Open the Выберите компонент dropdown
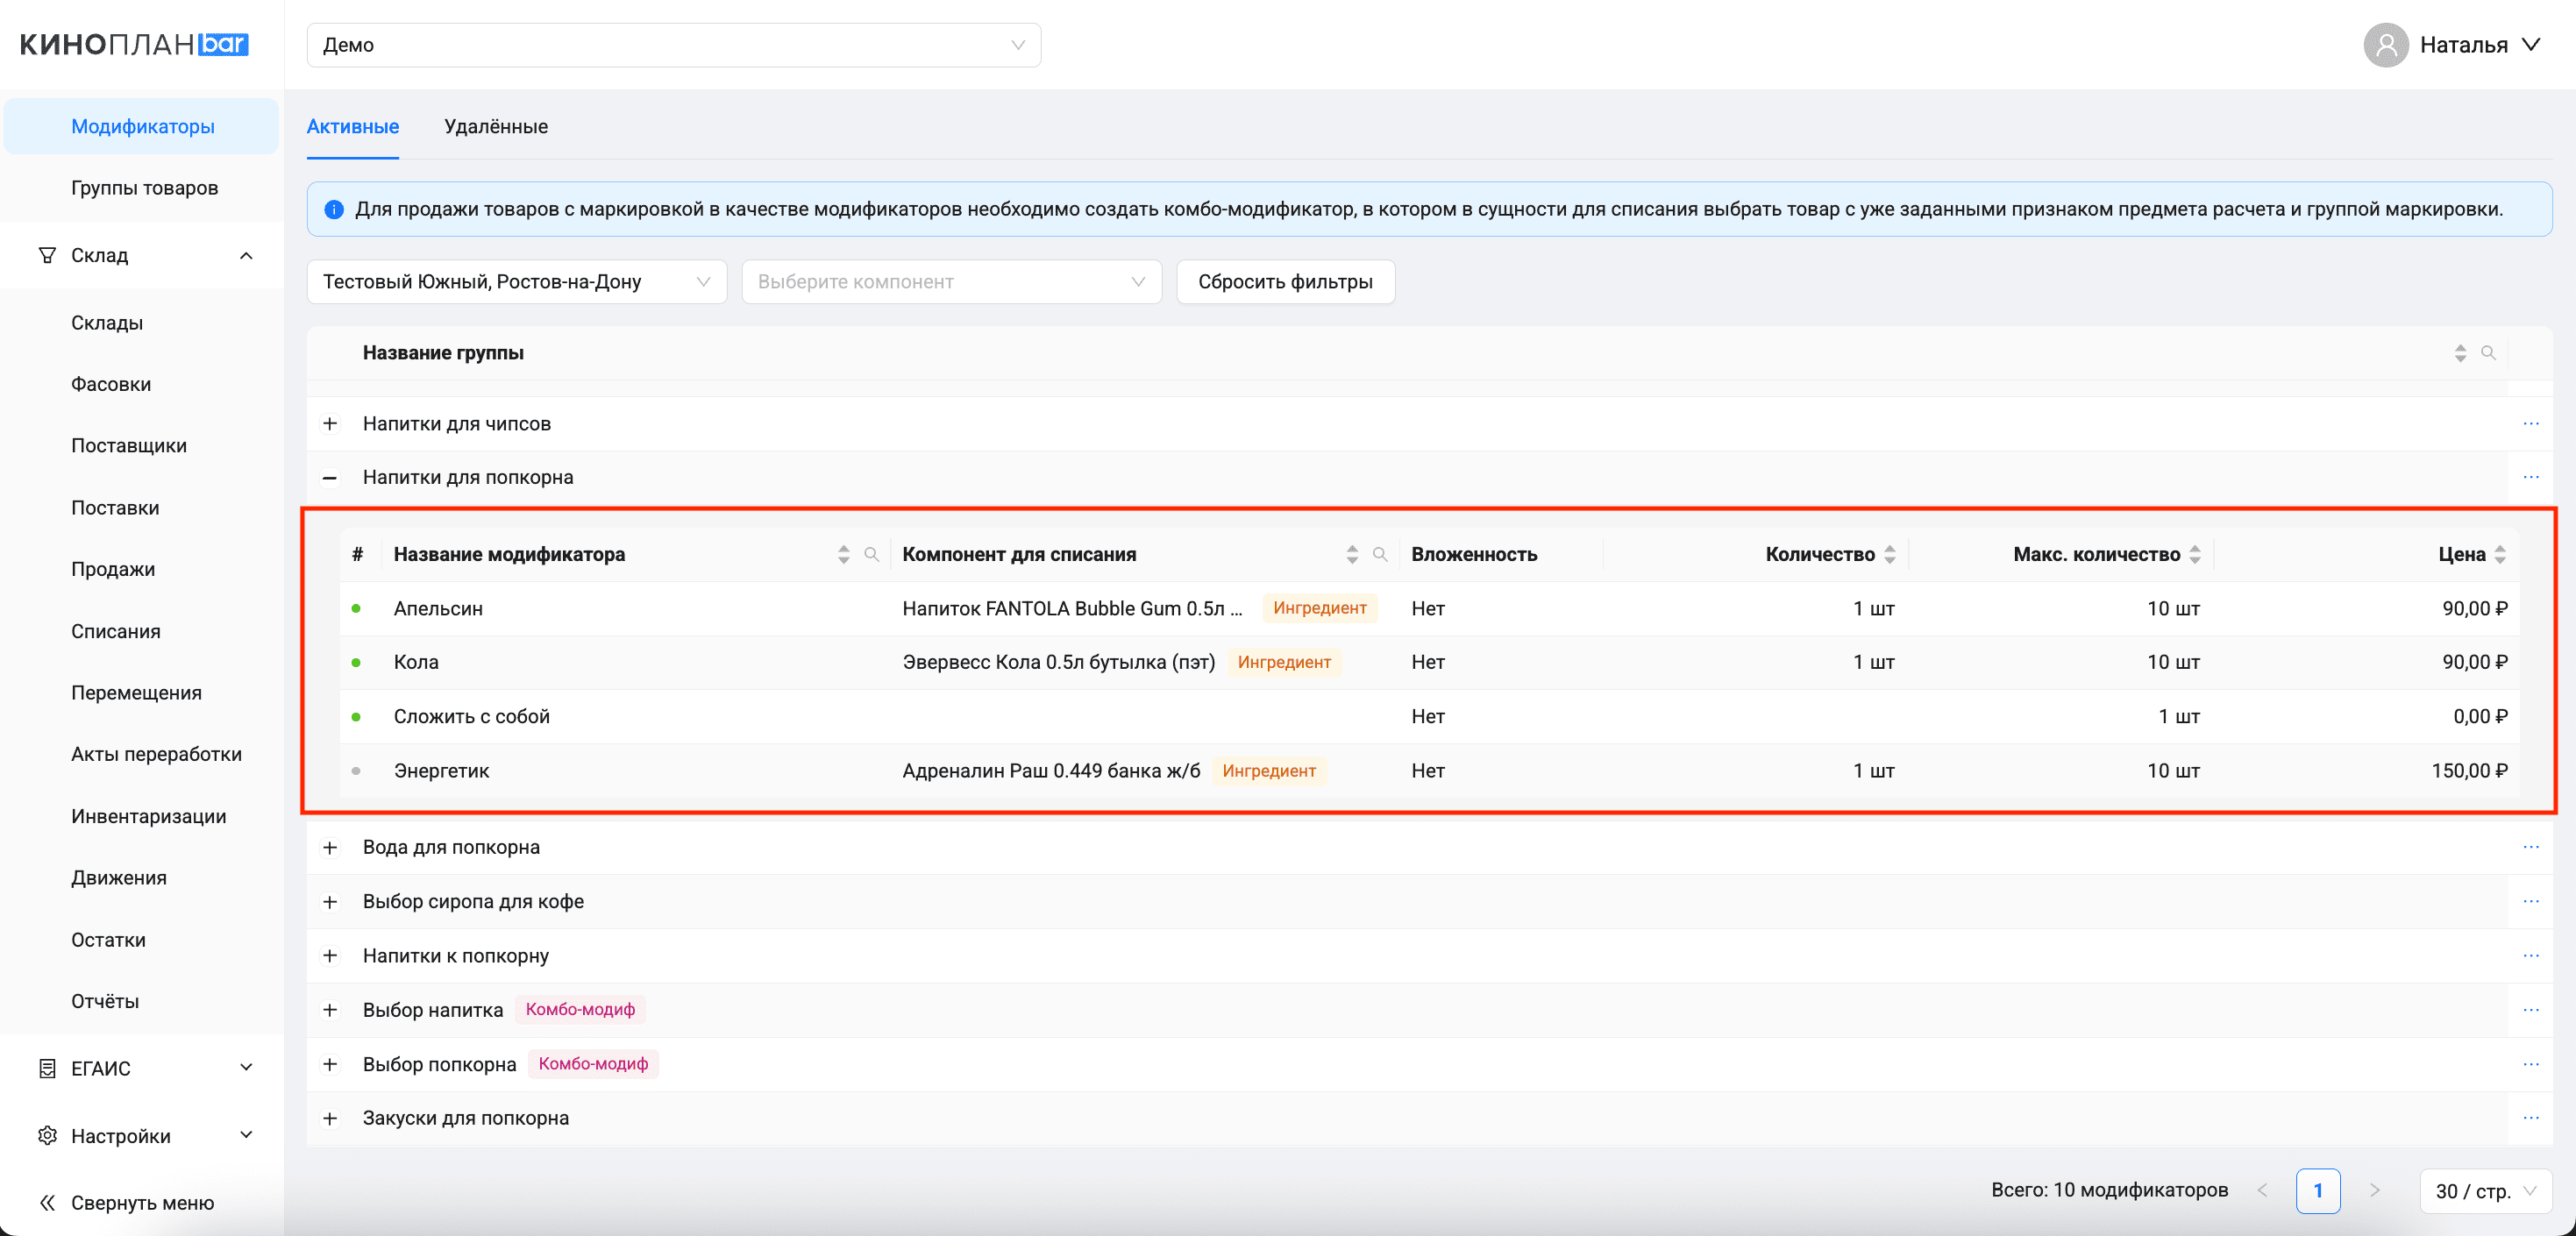2576x1236 pixels. click(950, 282)
